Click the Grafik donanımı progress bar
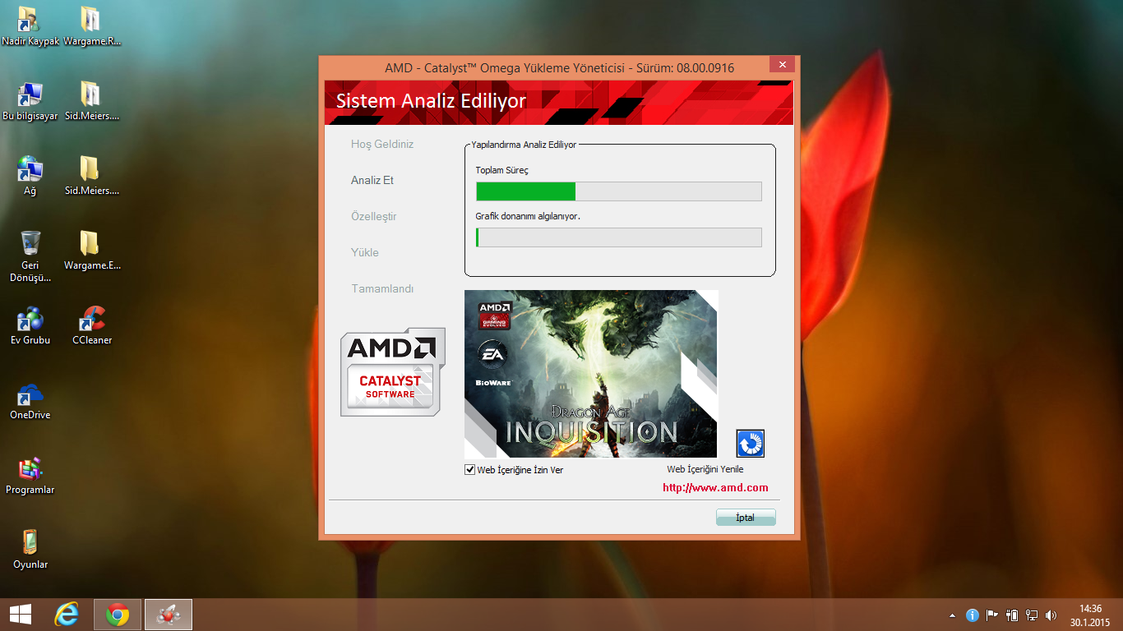Screen dimensions: 1123x631 pyautogui.click(x=619, y=237)
